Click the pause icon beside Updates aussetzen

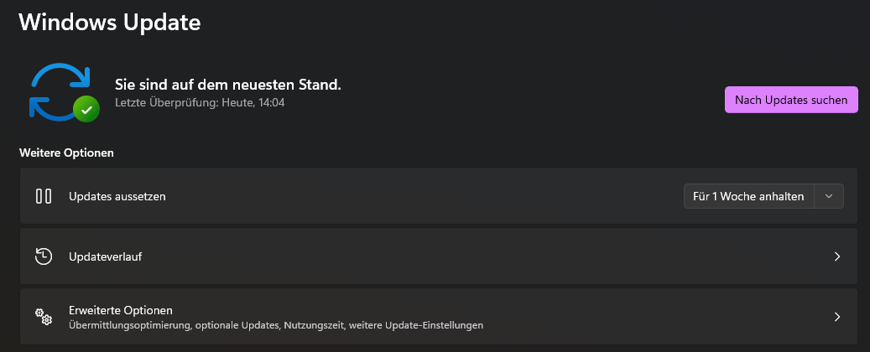pos(44,196)
